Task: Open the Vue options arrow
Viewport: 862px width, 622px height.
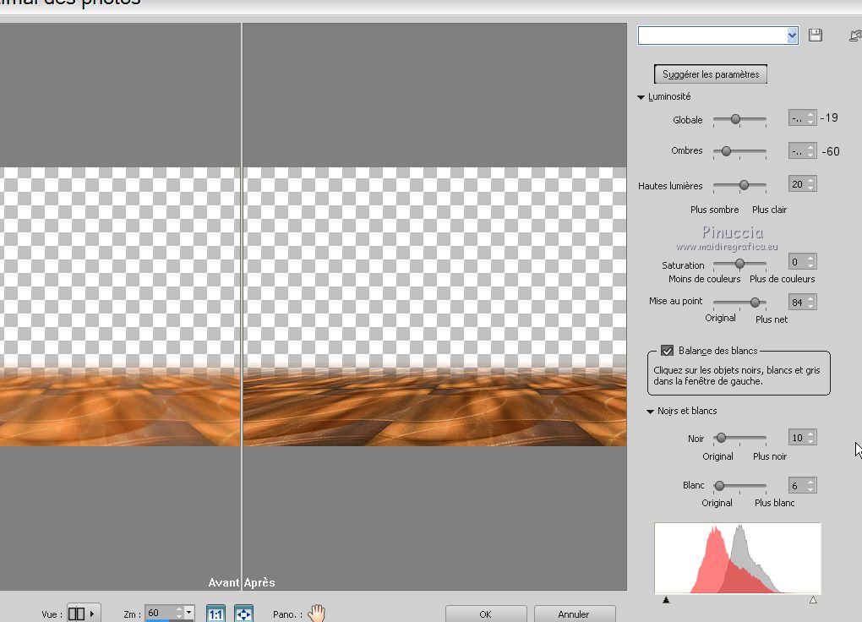Action: click(x=92, y=614)
